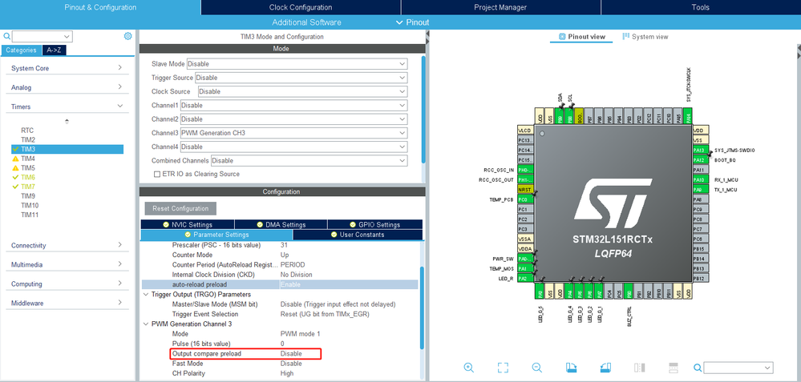Click the pin search input field
Image resolution: width=801 pixels, height=382 pixels.
(738, 368)
